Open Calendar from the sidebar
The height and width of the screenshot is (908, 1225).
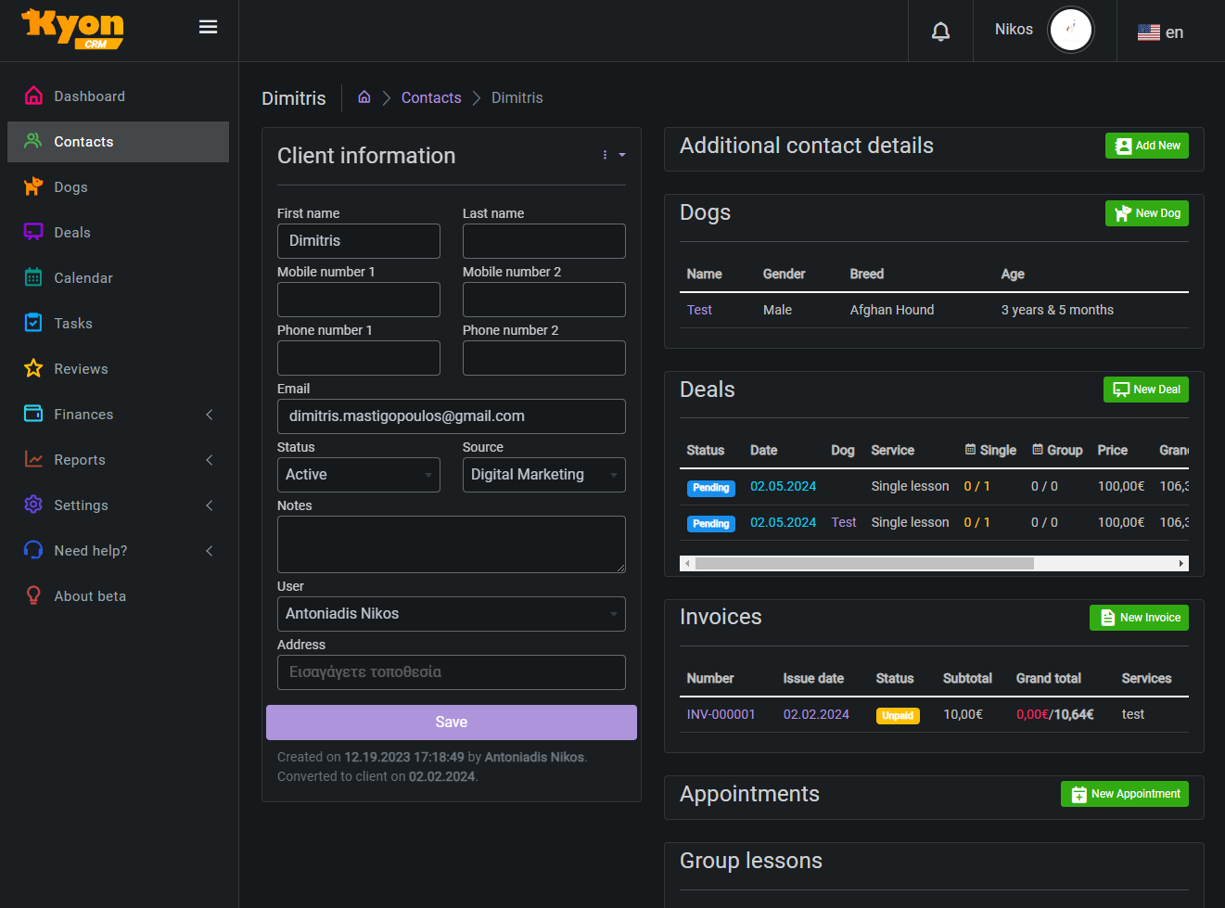(83, 278)
